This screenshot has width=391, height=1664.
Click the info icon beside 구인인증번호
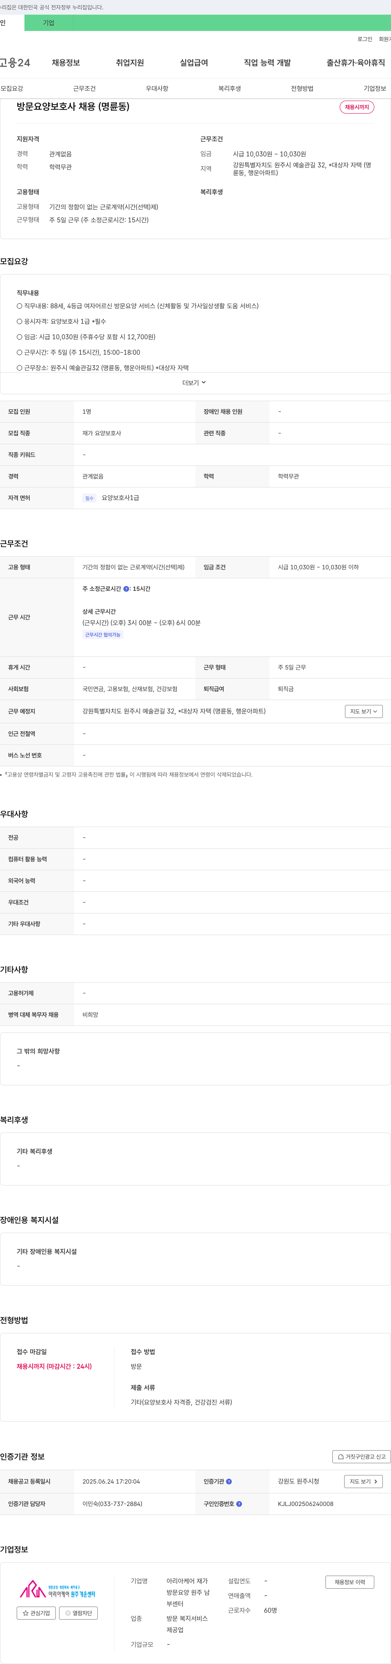(x=239, y=1504)
